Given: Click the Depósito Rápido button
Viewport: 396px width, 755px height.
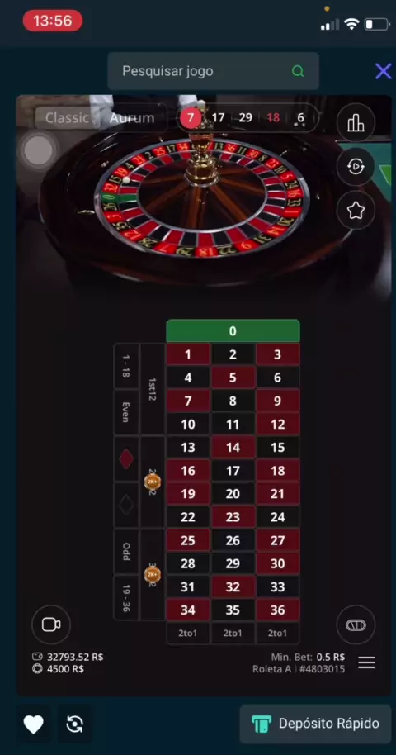Looking at the screenshot, I should [x=315, y=724].
